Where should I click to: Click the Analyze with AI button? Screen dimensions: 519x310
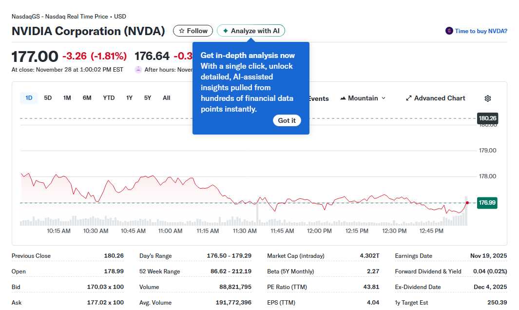(x=250, y=30)
